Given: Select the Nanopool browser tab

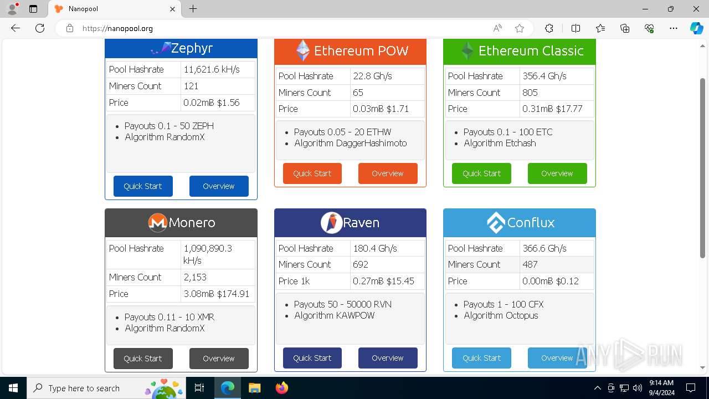Looking at the screenshot, I should [115, 9].
